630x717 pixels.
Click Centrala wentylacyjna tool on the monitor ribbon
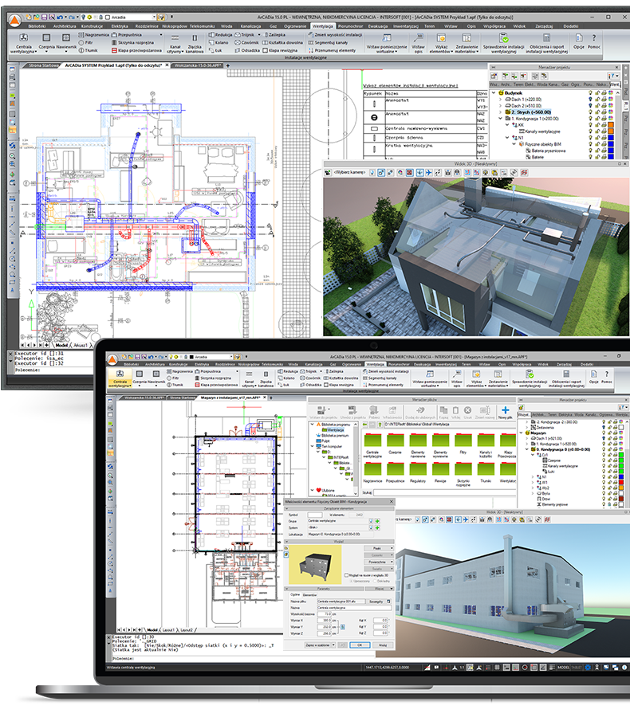[x=24, y=42]
